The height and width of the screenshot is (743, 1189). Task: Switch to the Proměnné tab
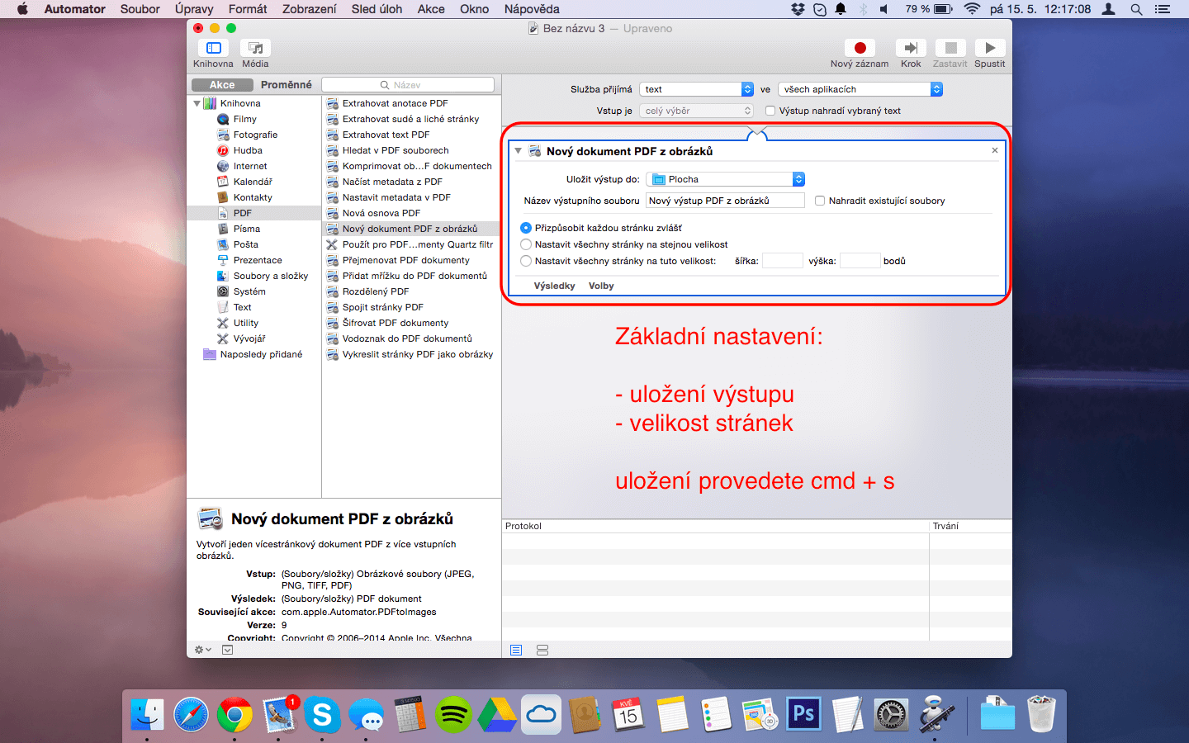(286, 84)
